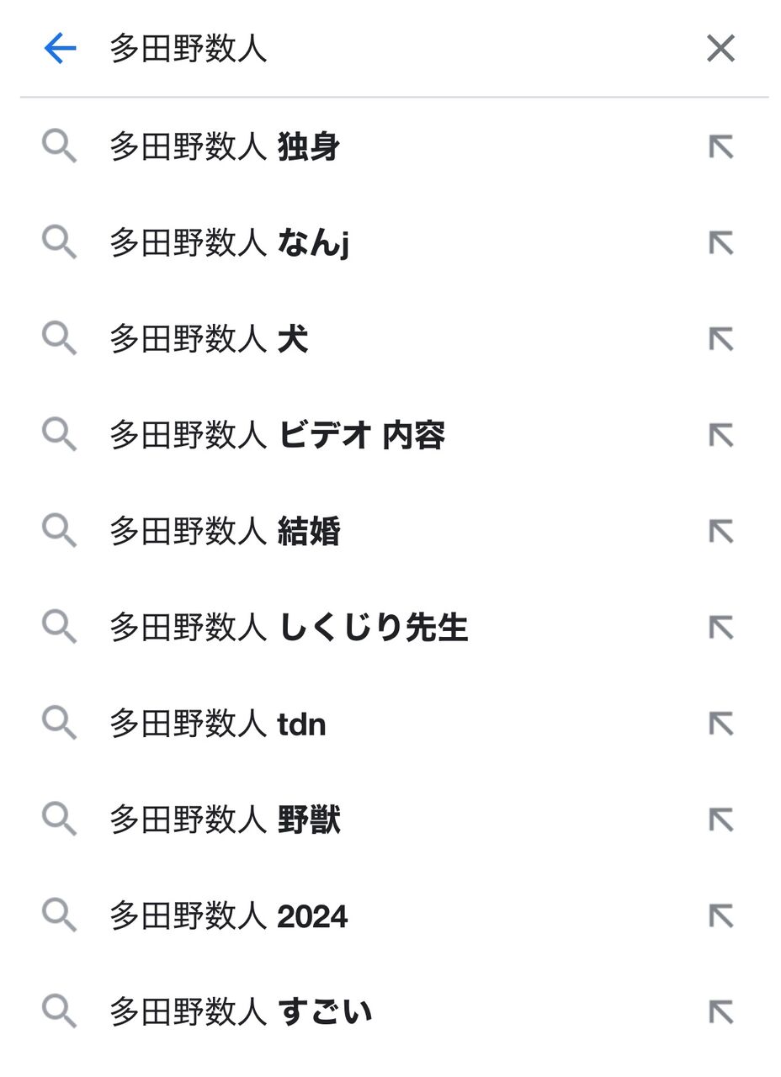Viewport: 781px width, 1077px height.
Task: Choose the 多田野数人 なんj suggestion
Action: pos(229,243)
